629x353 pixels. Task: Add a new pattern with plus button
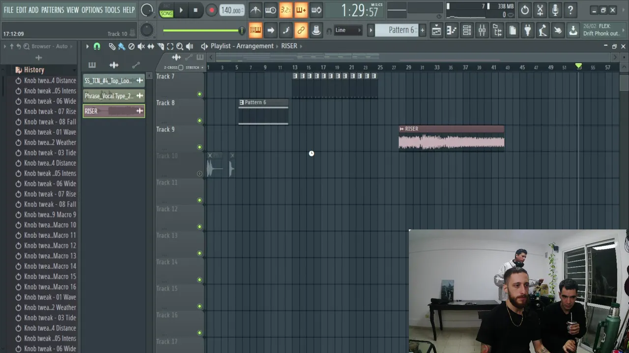point(422,30)
